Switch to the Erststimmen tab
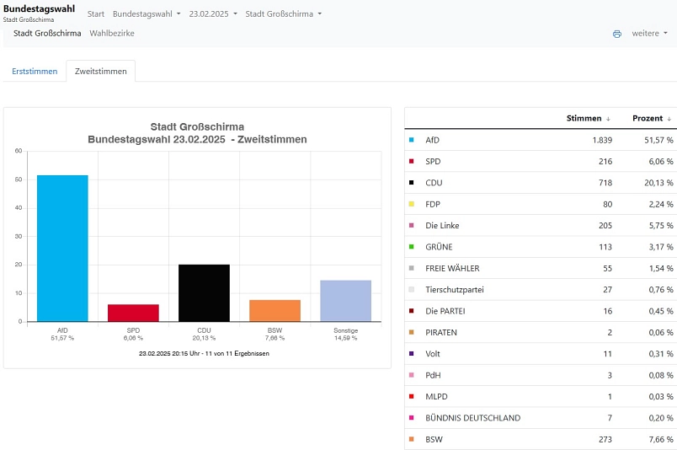 pyautogui.click(x=35, y=72)
